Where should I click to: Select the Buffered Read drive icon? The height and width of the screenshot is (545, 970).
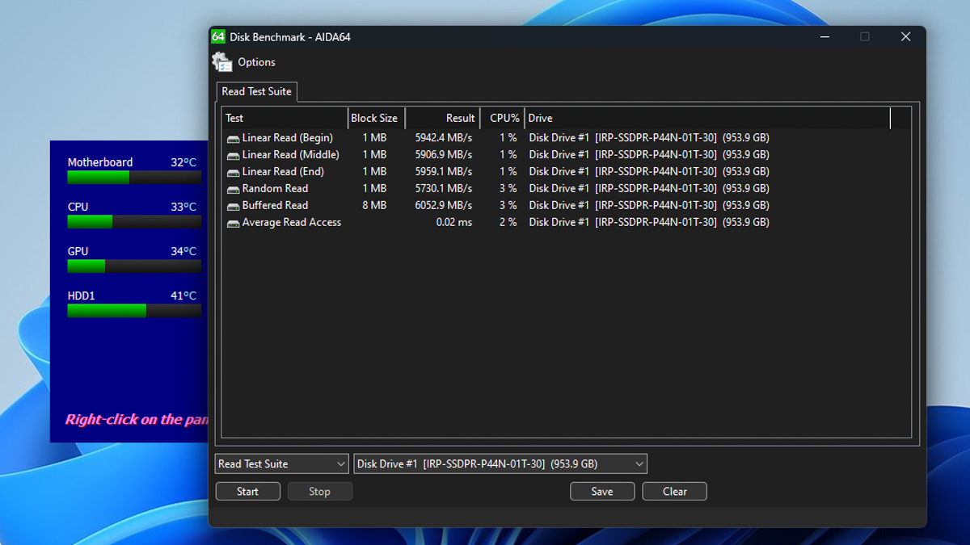(x=233, y=207)
